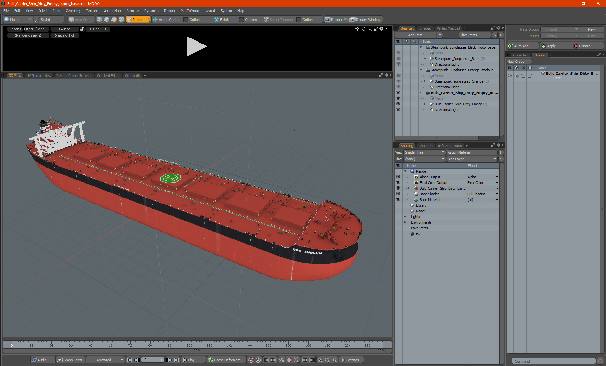This screenshot has width=606, height=366.
Task: Click the Cache Deformers icon
Action: [x=211, y=360]
